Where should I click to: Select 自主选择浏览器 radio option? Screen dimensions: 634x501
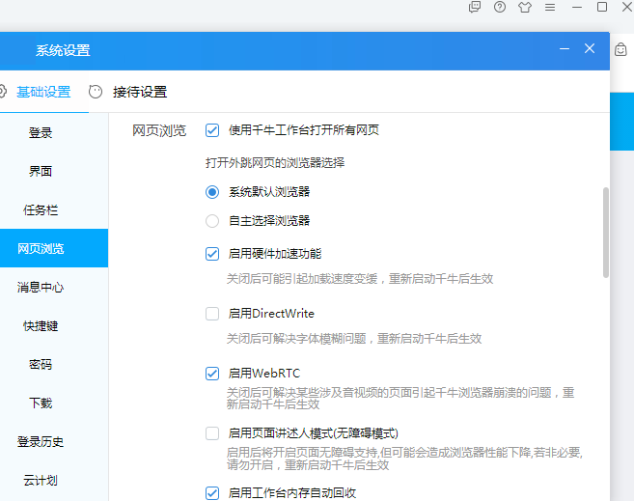coord(212,221)
